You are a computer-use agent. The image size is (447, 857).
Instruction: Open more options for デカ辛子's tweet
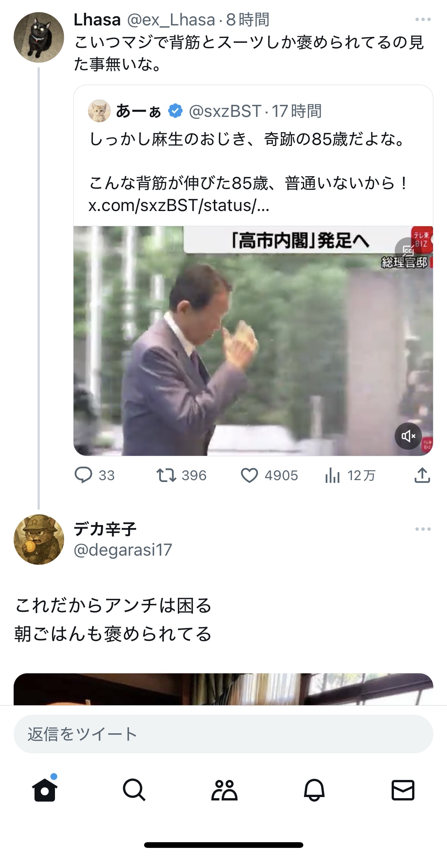click(x=423, y=529)
